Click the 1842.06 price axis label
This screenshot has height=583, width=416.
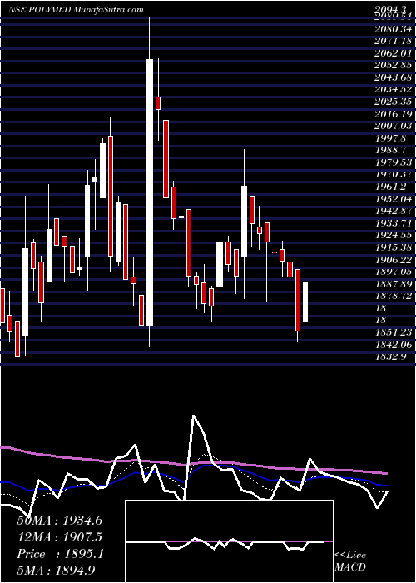392,345
